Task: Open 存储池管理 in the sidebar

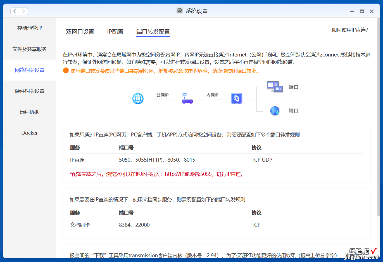Action: click(30, 28)
